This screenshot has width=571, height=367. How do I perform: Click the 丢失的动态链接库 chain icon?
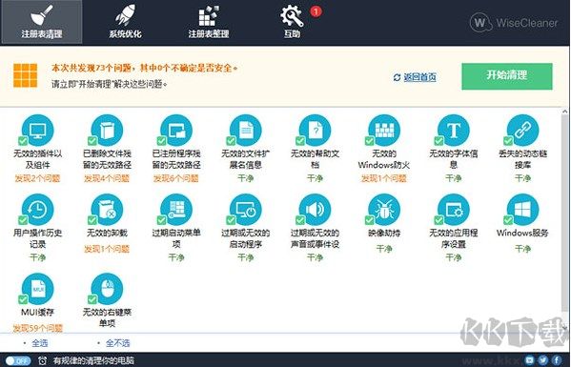click(523, 131)
